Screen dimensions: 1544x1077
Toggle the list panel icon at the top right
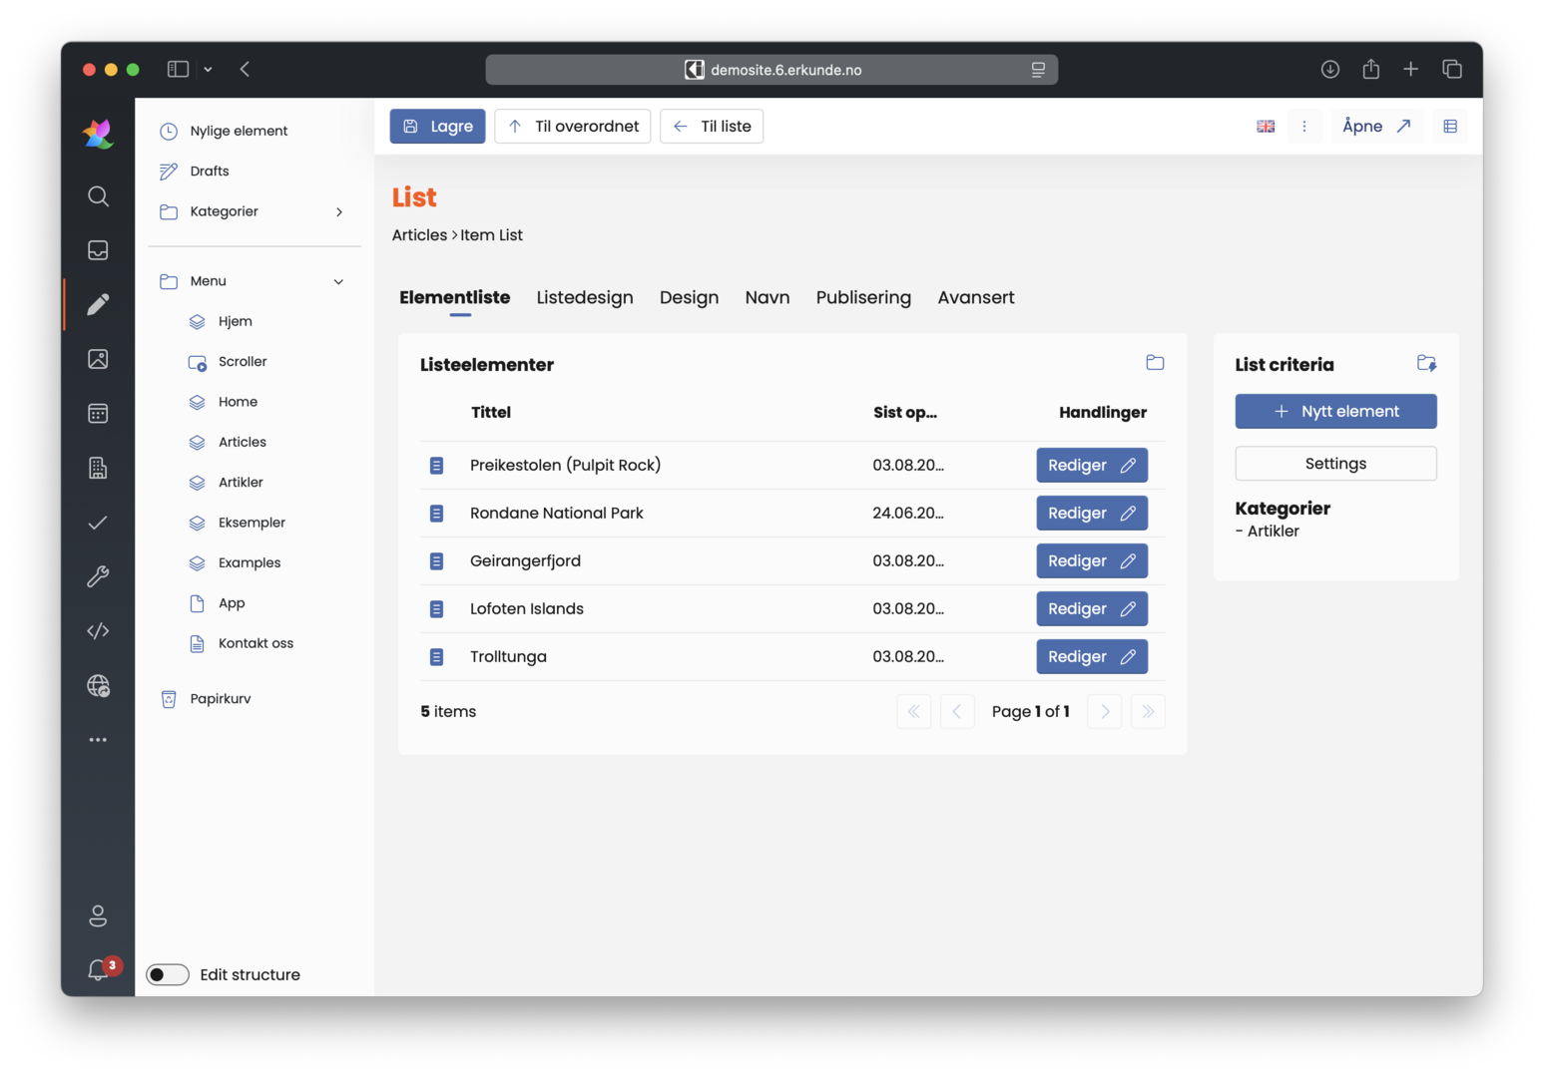[x=1450, y=127]
